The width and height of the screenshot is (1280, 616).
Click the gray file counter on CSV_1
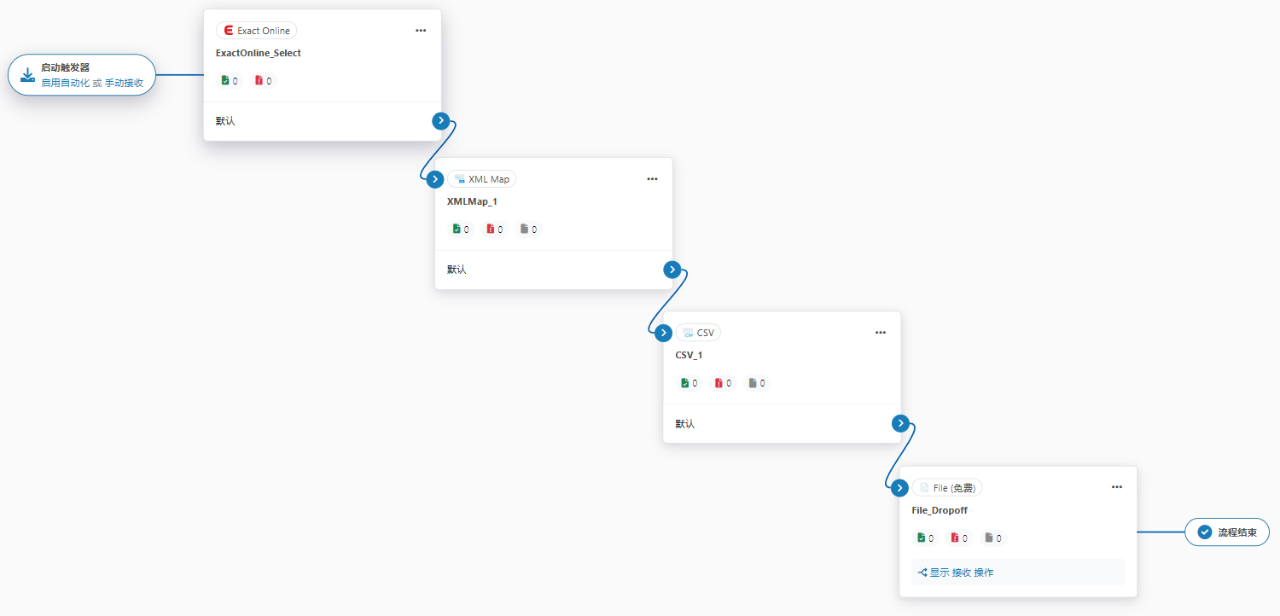click(x=757, y=383)
